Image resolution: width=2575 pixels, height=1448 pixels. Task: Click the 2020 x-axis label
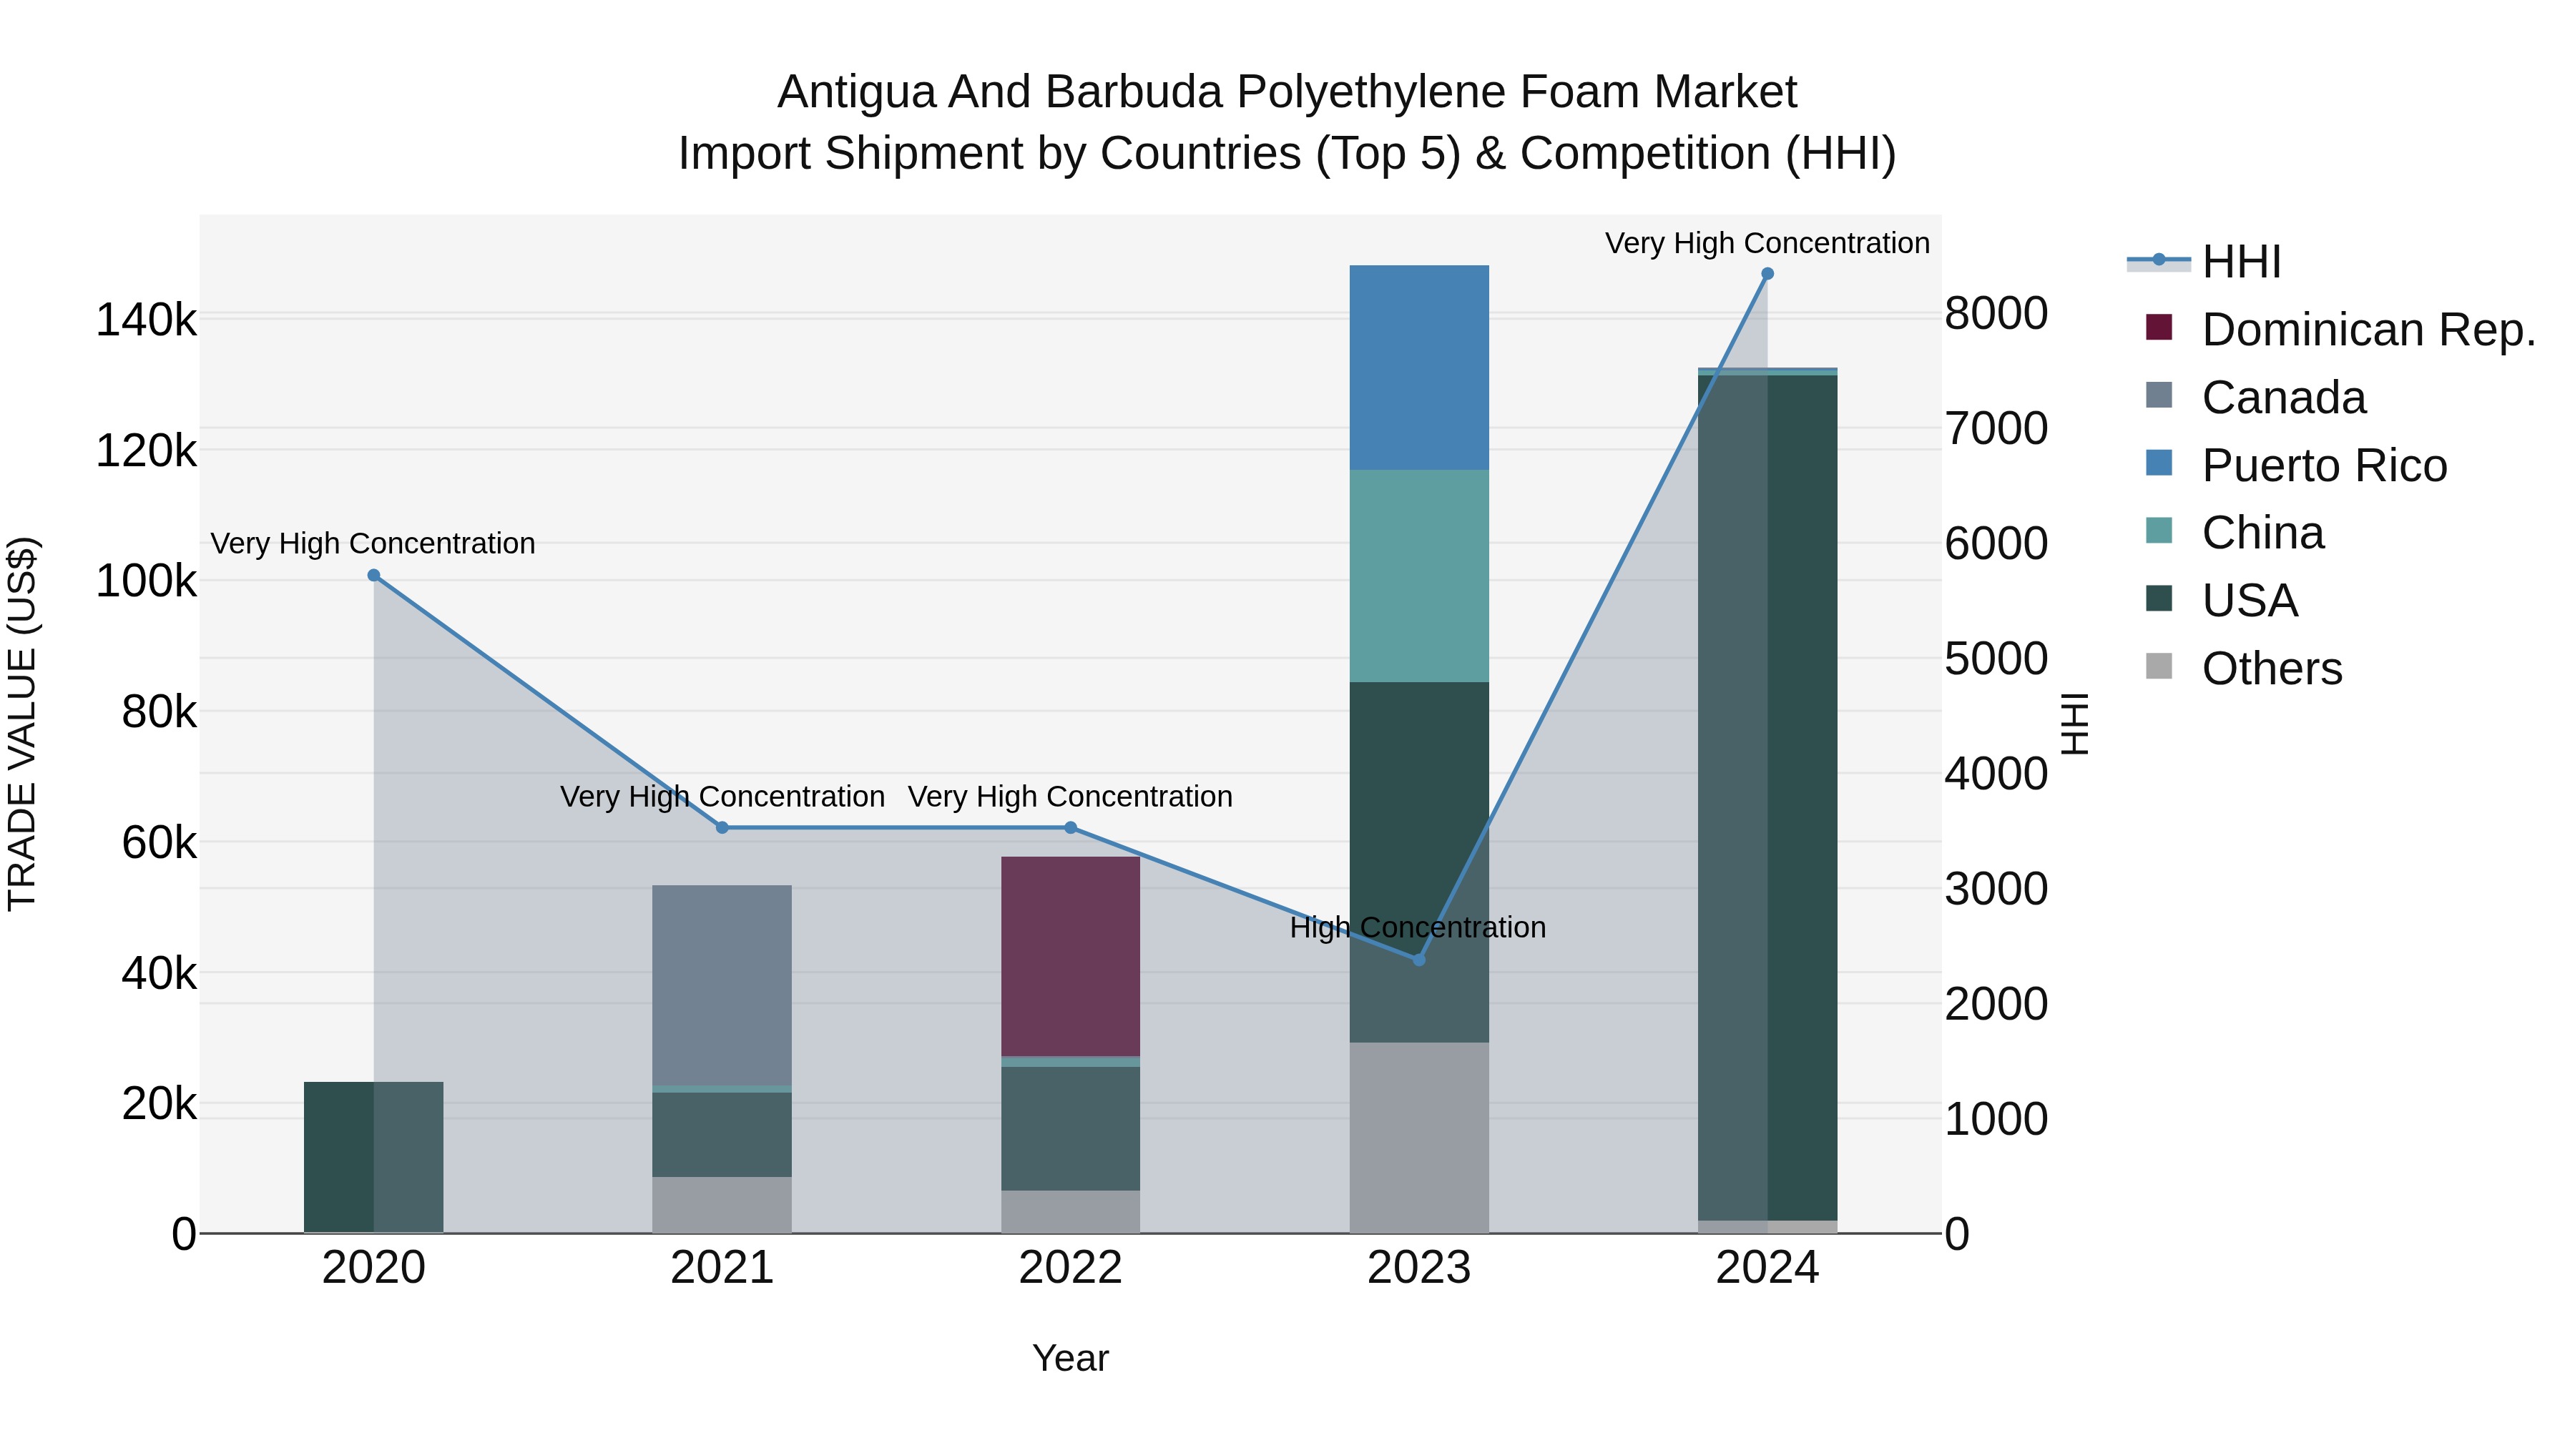tap(374, 1268)
